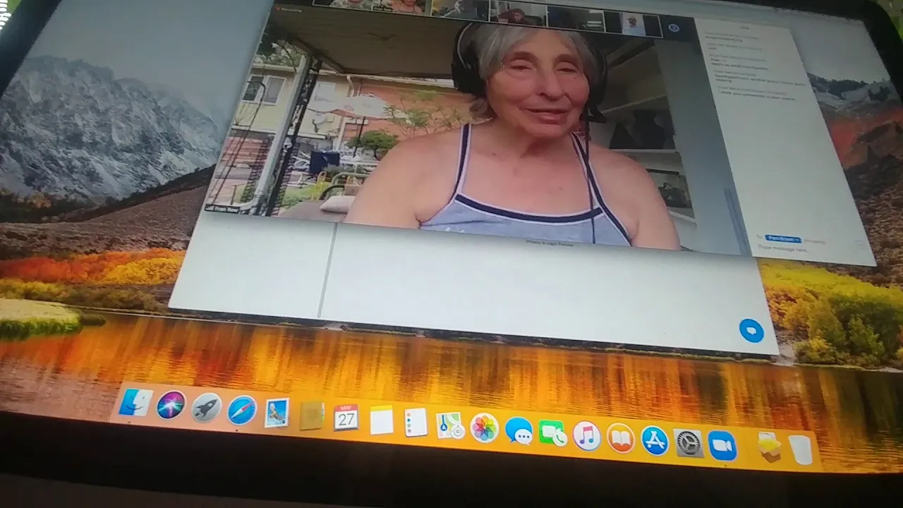This screenshot has width=903, height=508.
Task: Open the Notes app icon
Action: click(381, 421)
